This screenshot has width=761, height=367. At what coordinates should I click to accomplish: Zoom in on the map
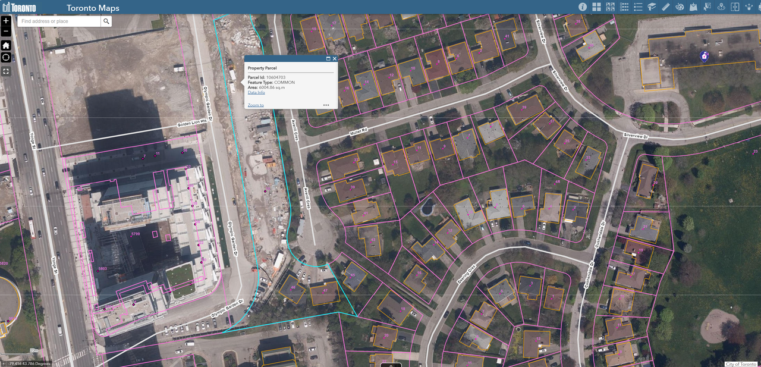[x=6, y=21]
